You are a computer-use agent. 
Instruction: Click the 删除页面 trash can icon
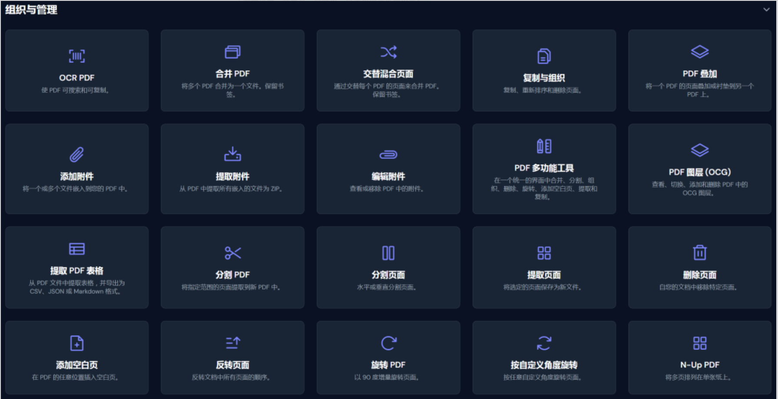pyautogui.click(x=700, y=252)
